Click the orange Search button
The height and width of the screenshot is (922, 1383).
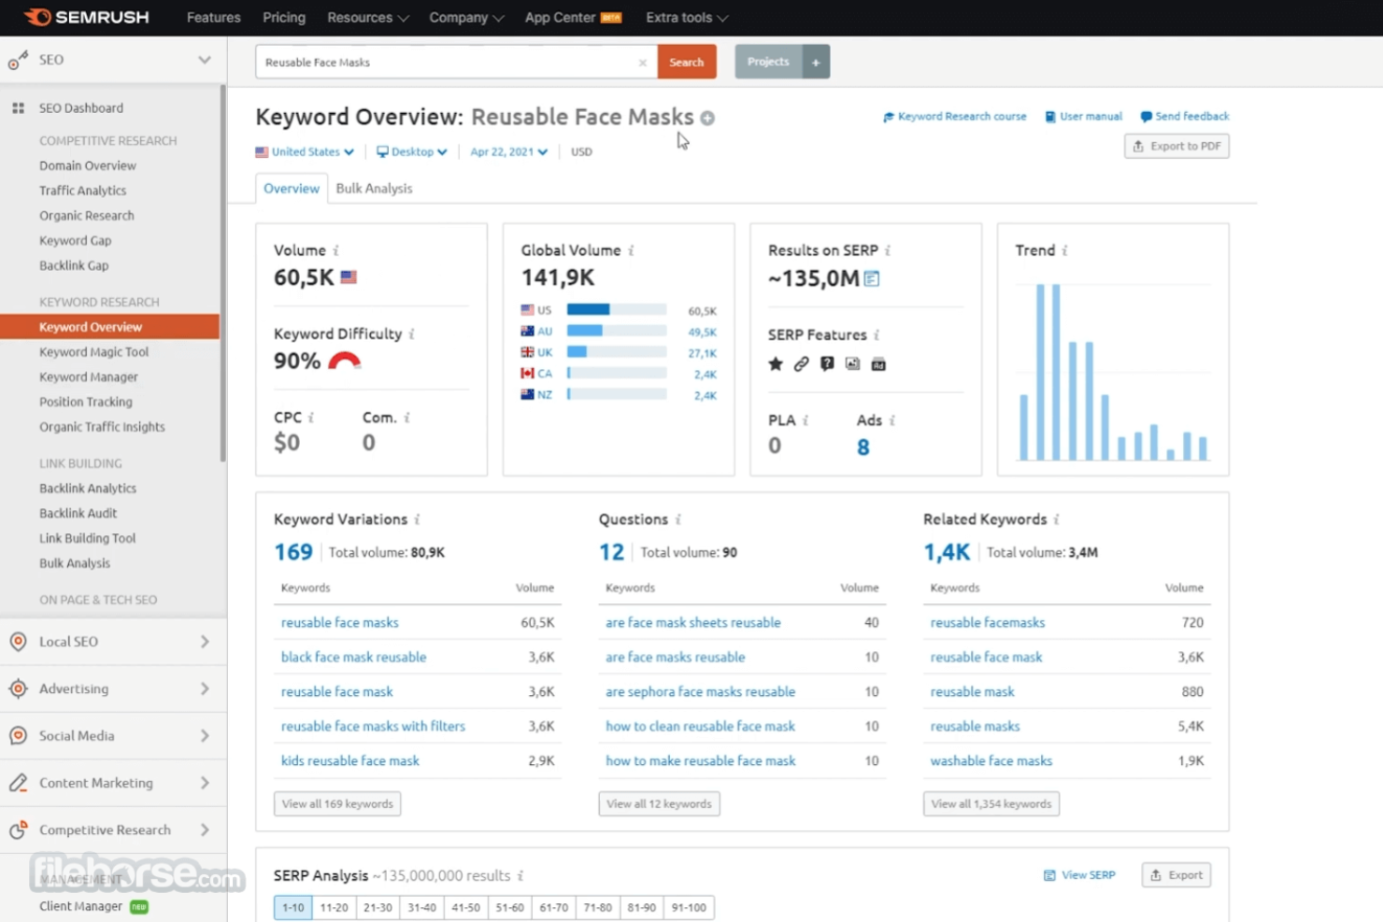click(687, 62)
